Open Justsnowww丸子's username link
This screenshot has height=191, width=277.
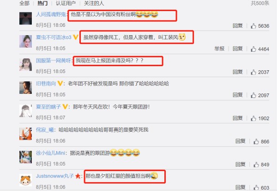(x=55, y=176)
